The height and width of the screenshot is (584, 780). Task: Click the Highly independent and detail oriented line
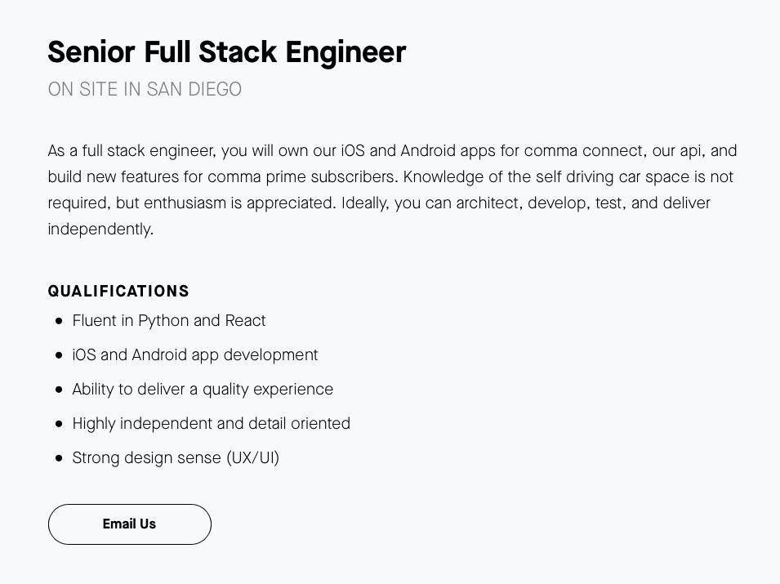[211, 424]
